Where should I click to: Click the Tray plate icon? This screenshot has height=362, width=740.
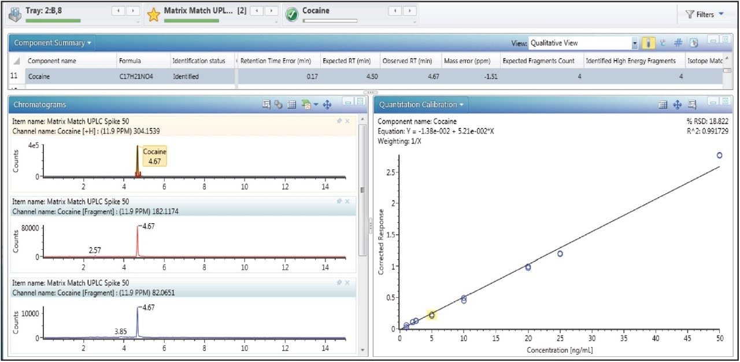14,15
